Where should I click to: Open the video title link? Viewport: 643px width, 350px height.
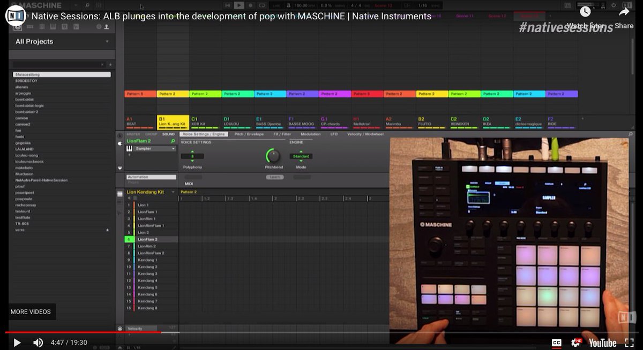click(x=231, y=16)
